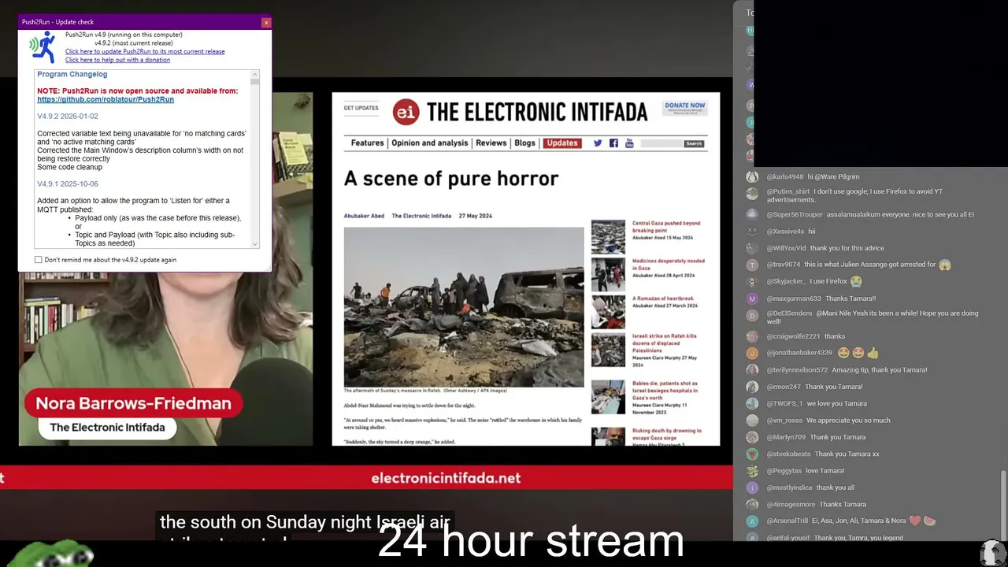Click @Xessive4s's chat avatar
This screenshot has width=1008, height=567.
click(x=752, y=232)
